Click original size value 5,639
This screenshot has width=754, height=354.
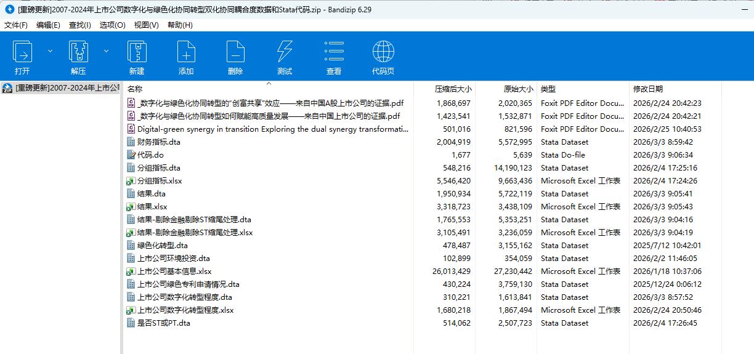pos(522,155)
